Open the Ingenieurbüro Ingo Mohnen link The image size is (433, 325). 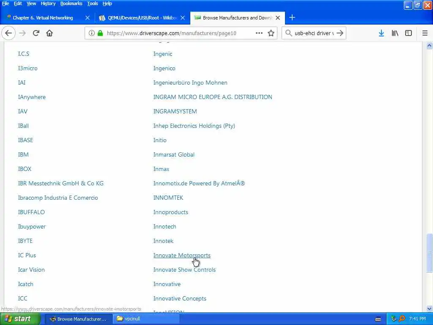click(x=190, y=83)
